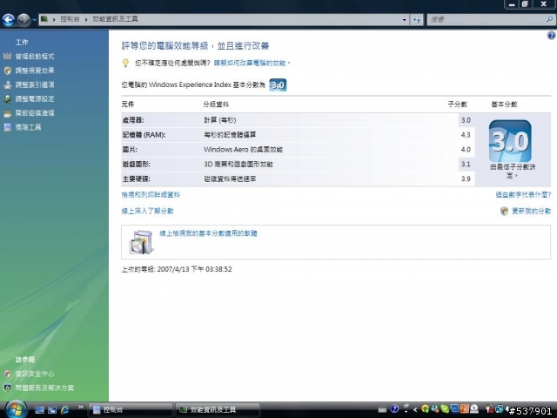The image size is (557, 418).
Task: Refresh the page with the refresh button
Action: [x=417, y=20]
